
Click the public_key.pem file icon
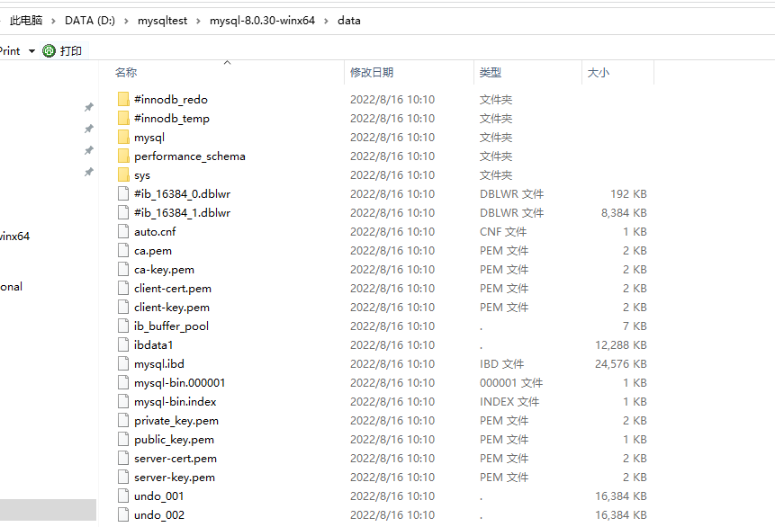pos(123,439)
